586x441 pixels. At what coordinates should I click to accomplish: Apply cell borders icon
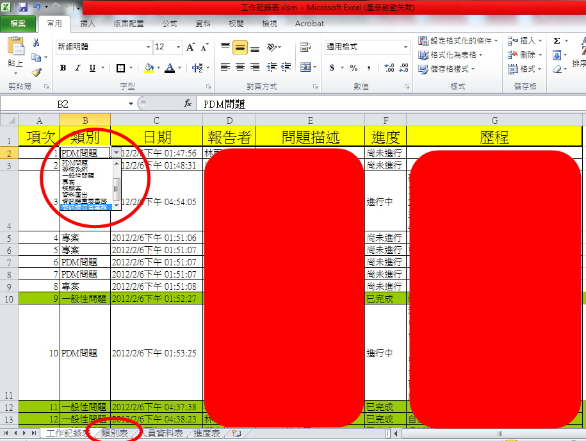pos(120,68)
